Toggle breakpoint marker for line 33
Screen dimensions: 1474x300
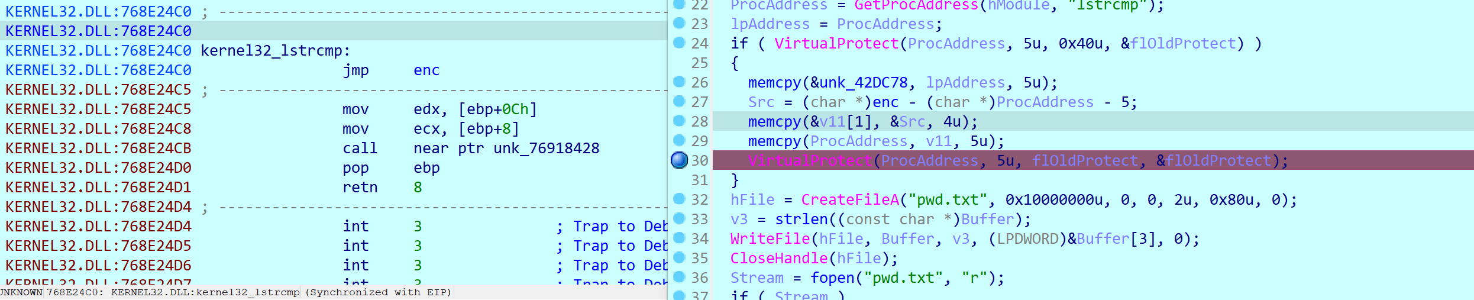680,218
